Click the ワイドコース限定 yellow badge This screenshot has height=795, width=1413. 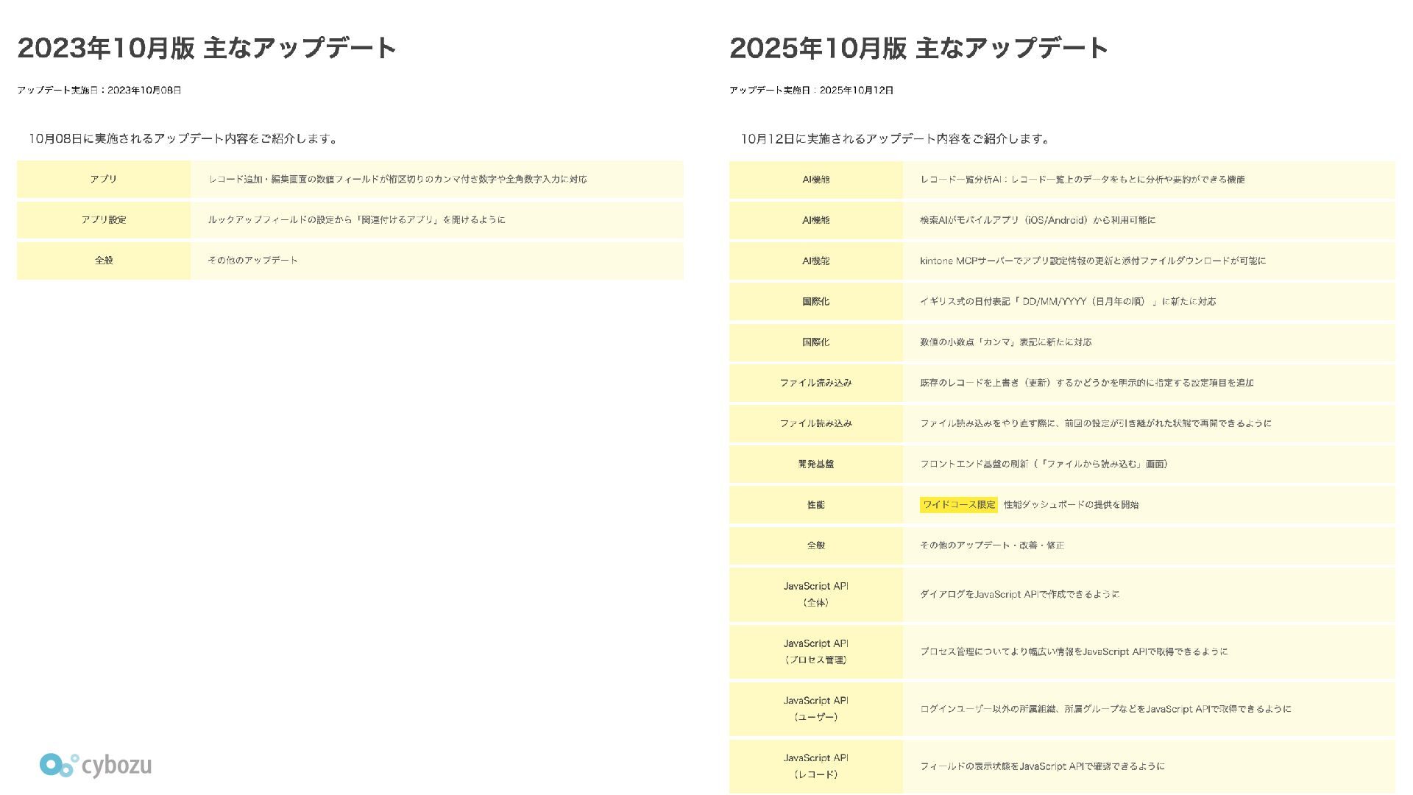coord(958,505)
